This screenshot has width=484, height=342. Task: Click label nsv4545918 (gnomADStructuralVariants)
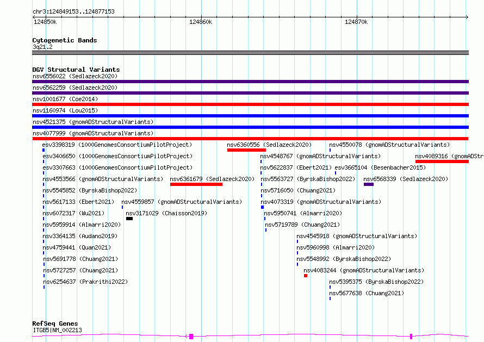pos(357,236)
